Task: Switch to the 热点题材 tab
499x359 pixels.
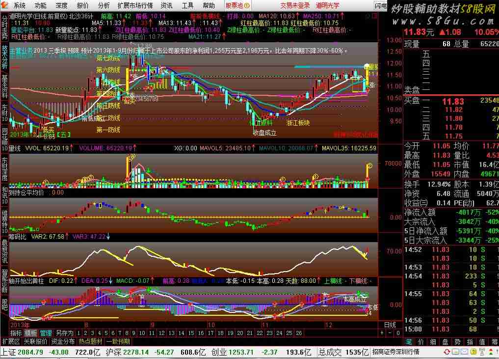Action: click(x=91, y=341)
